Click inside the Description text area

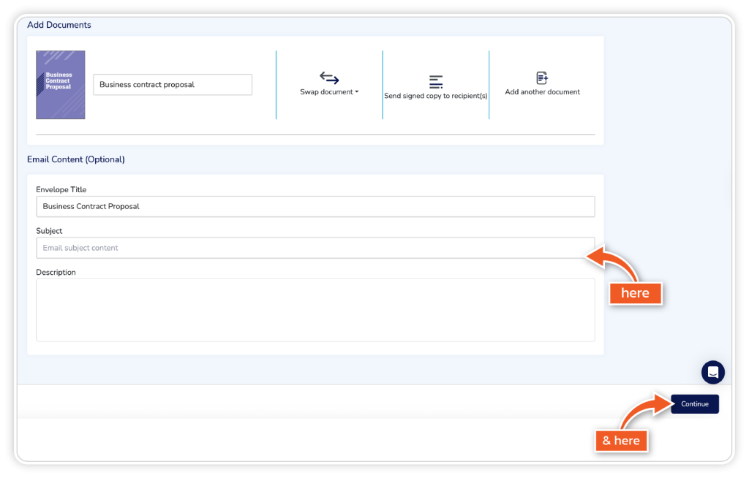[x=315, y=310]
